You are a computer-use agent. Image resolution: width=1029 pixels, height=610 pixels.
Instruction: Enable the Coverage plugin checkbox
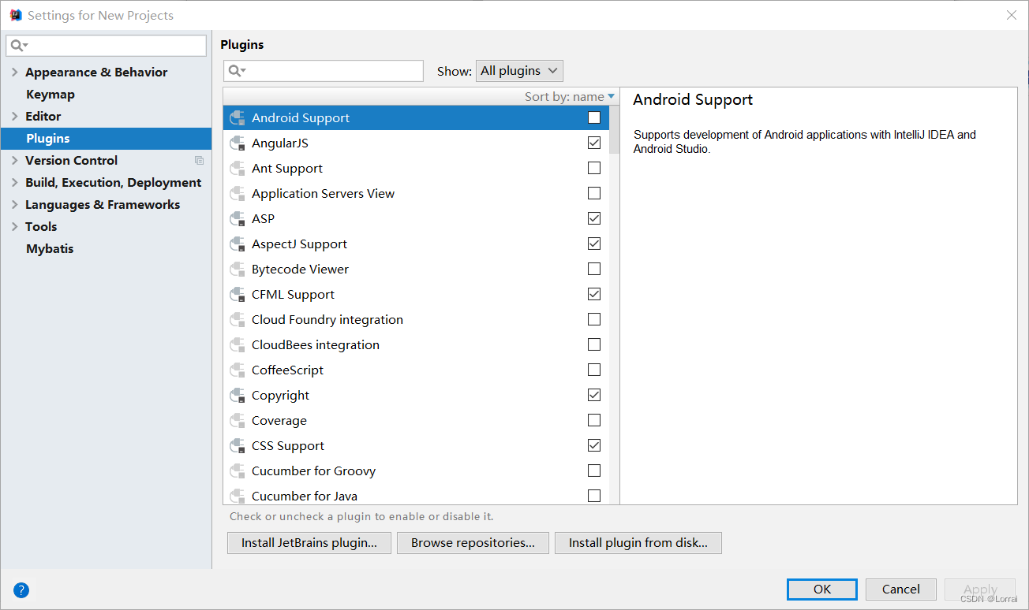coord(594,421)
